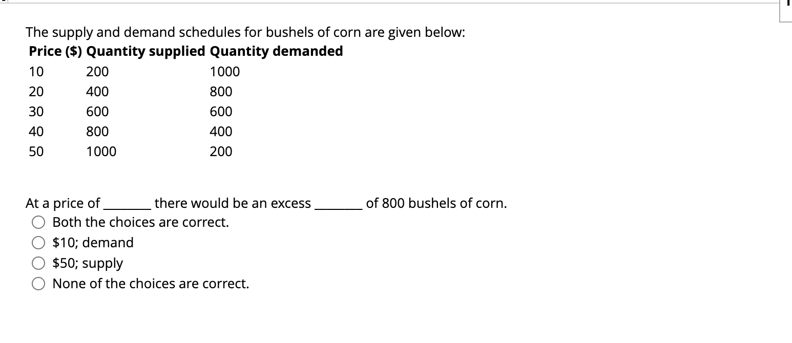This screenshot has height=343, width=792.
Task: Click the table row showing price 30
Action: [x=128, y=111]
